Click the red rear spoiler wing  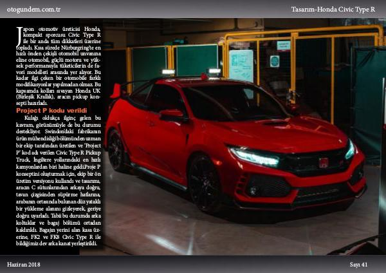coord(116,91)
